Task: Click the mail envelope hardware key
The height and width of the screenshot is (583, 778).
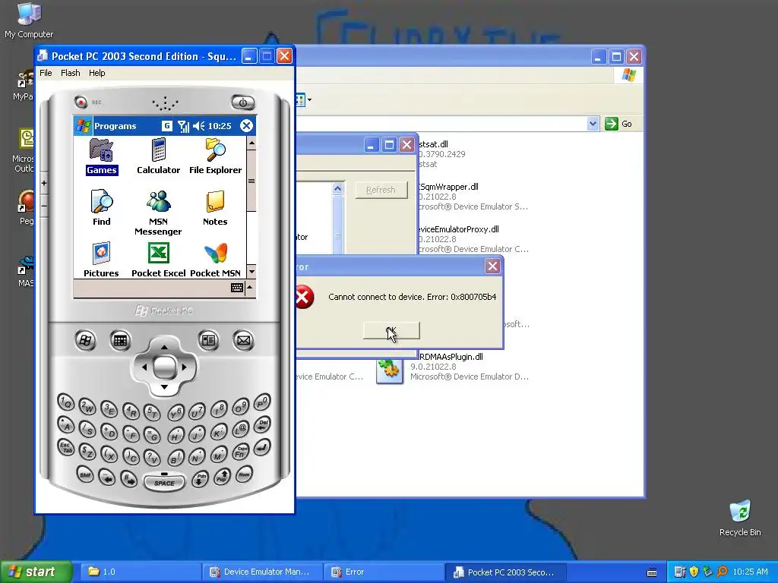Action: 243,340
